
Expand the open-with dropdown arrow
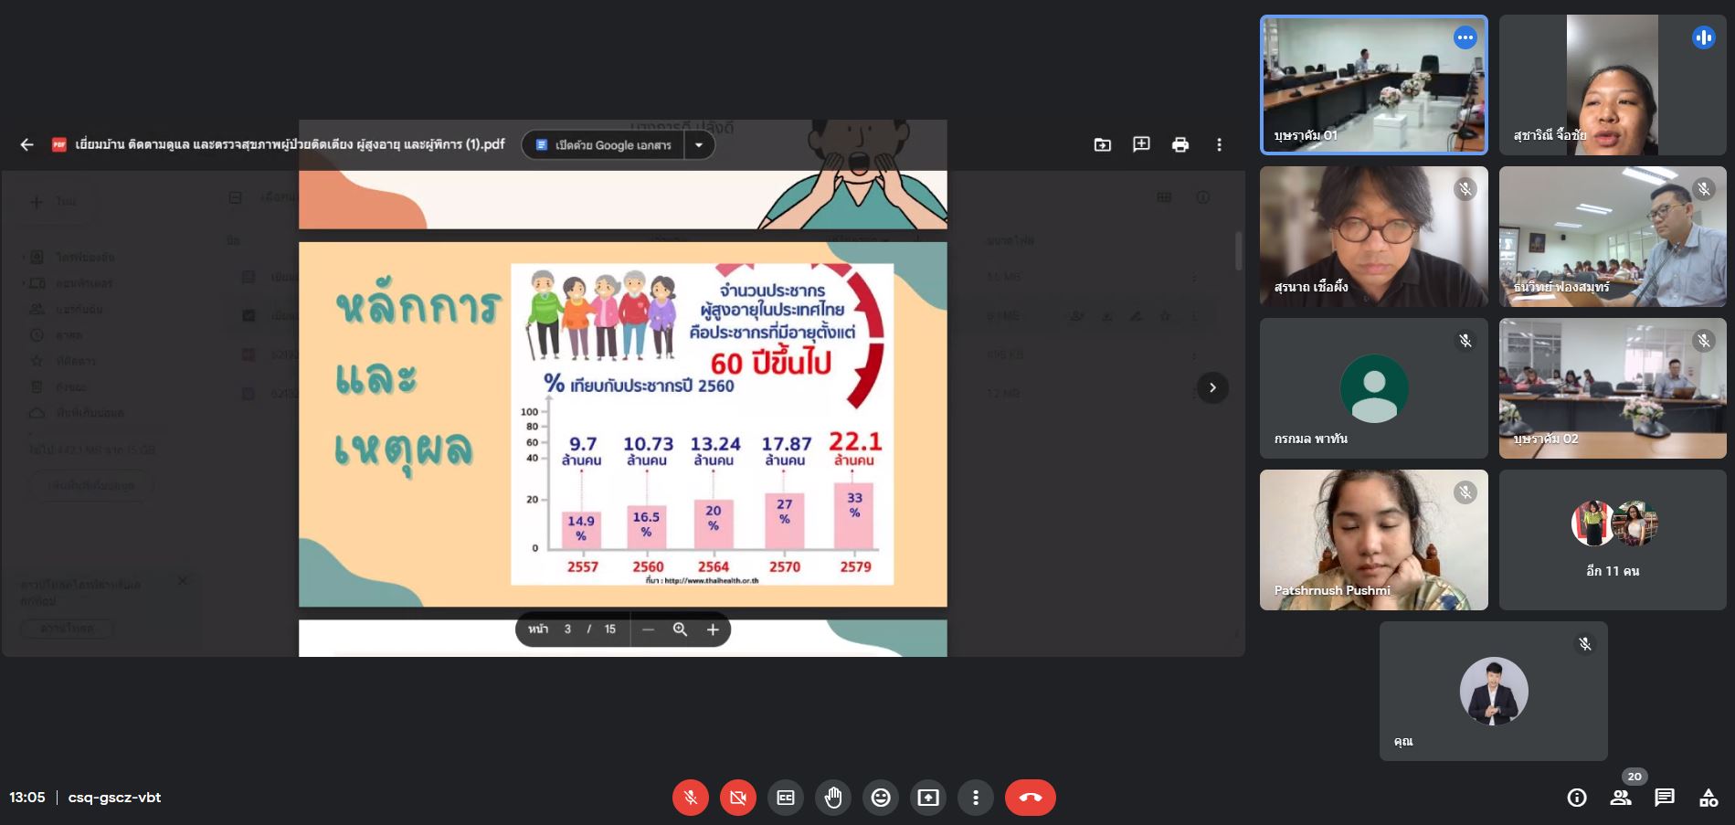tap(700, 144)
